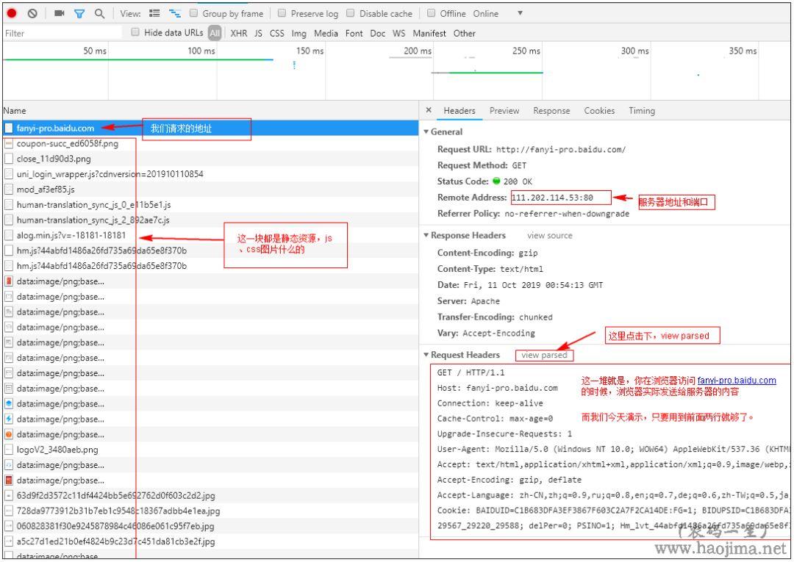Click the view parsed link under Request Headers
The image size is (794, 562).
point(544,353)
